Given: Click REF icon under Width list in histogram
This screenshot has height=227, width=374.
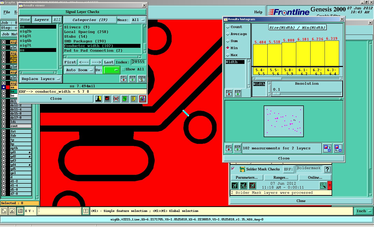Looking at the screenshot, I should pos(238,93).
